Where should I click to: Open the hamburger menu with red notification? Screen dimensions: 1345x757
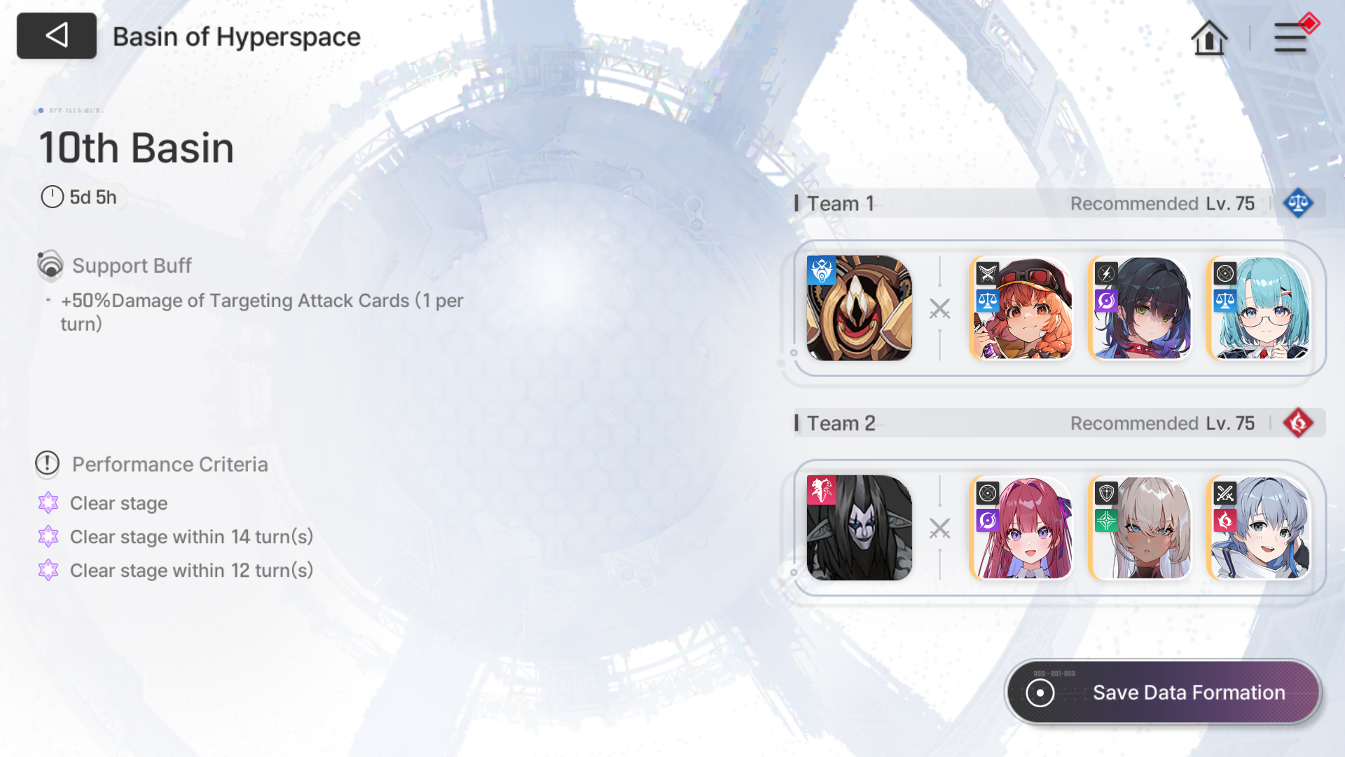point(1292,36)
